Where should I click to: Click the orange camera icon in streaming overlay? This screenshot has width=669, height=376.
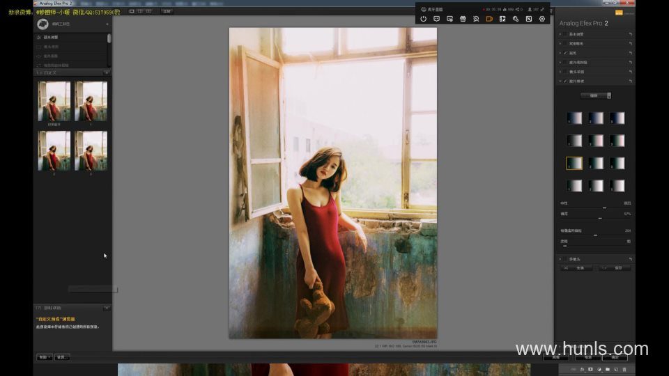[x=489, y=19]
